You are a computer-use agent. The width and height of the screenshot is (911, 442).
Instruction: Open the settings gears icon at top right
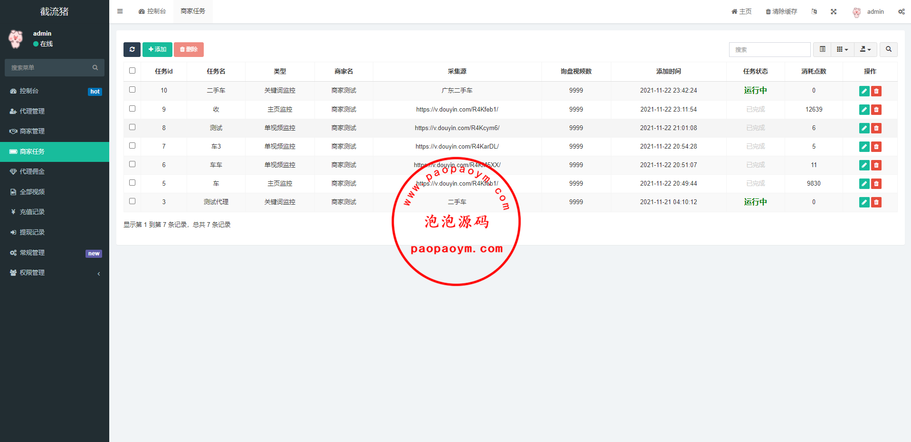pyautogui.click(x=901, y=11)
